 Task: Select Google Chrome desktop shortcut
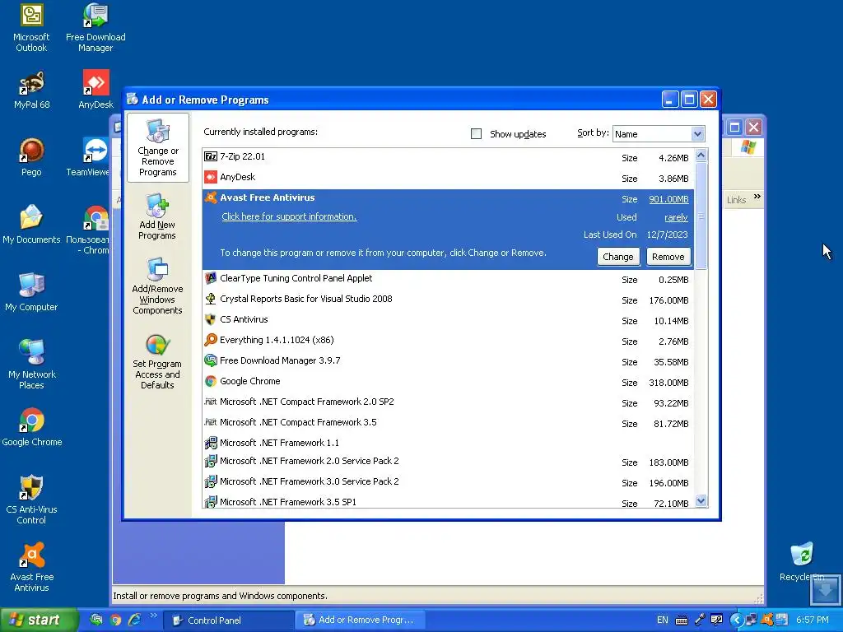32,428
